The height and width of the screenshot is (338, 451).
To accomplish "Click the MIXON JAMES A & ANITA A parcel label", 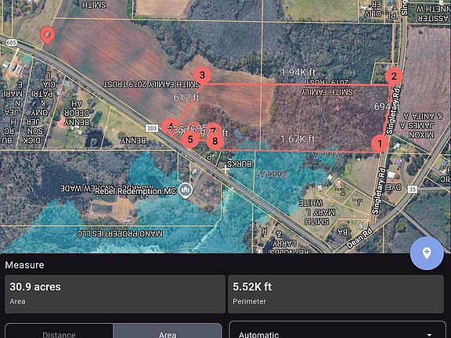I will (x=422, y=125).
